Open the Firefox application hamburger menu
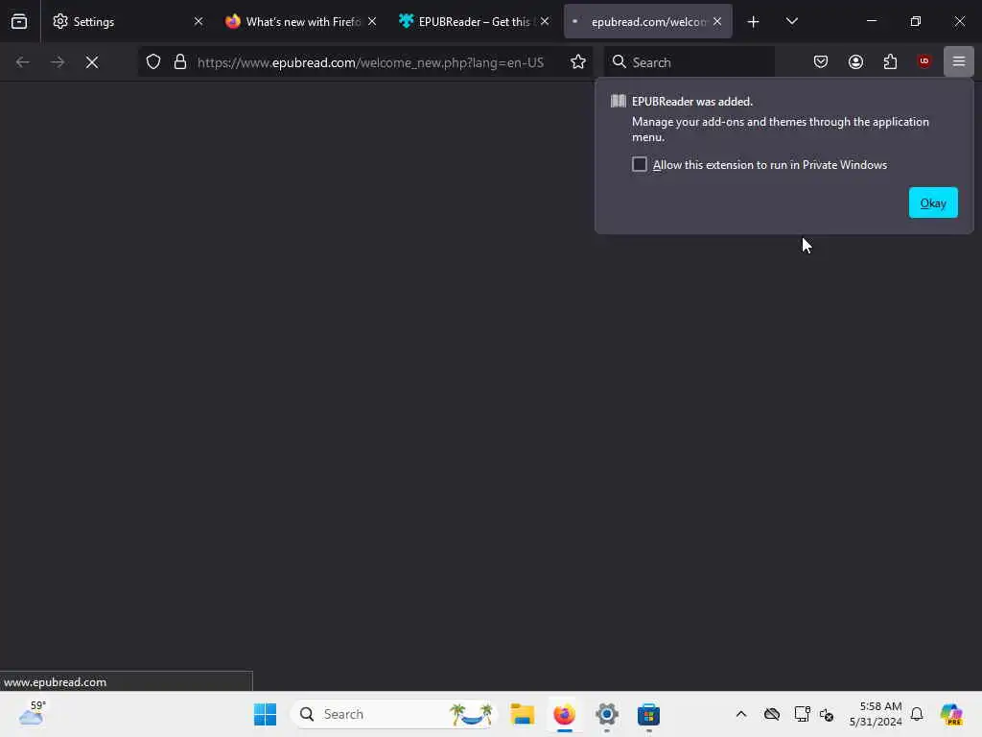Screen dimensions: 982x737 point(959,61)
